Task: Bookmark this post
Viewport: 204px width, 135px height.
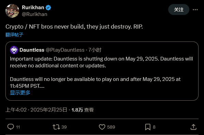Action: click(x=148, y=127)
